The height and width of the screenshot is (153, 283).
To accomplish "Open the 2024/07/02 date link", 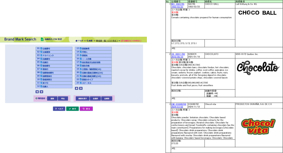I will [x=177, y=107].
